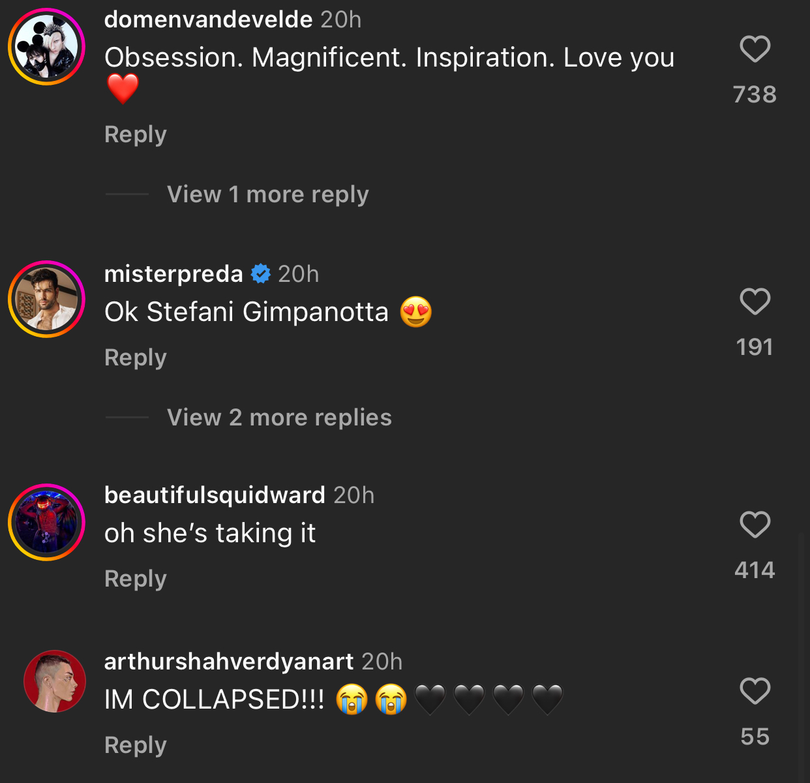
Task: Expand 'View 1 more reply' thread
Action: [x=267, y=194]
